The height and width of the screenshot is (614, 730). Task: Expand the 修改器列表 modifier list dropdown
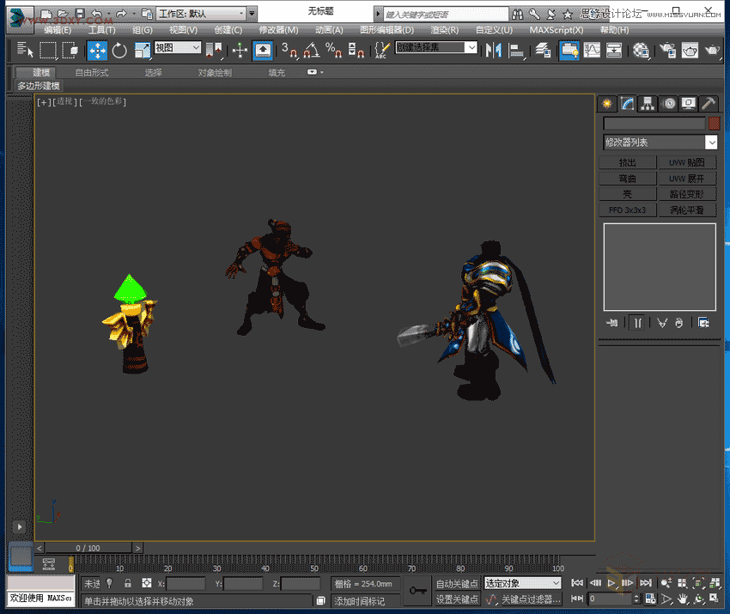711,143
